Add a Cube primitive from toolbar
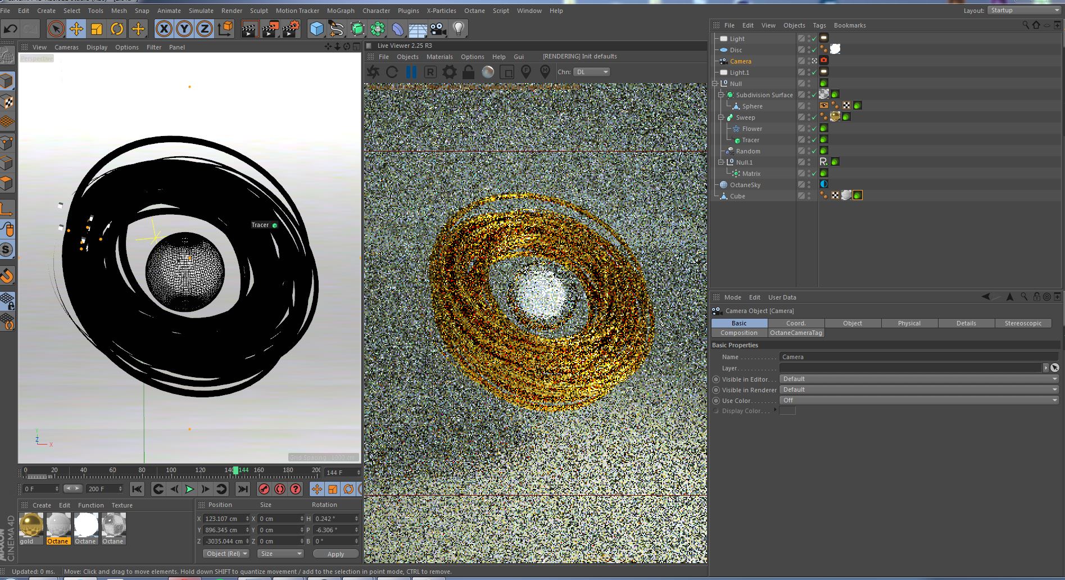This screenshot has height=580, width=1065. (317, 29)
